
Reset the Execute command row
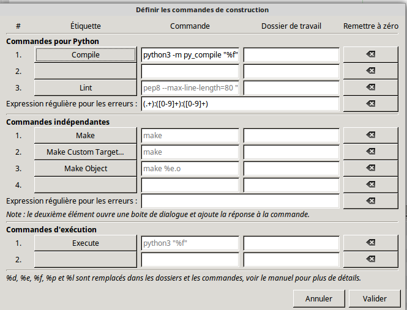pyautogui.click(x=371, y=243)
